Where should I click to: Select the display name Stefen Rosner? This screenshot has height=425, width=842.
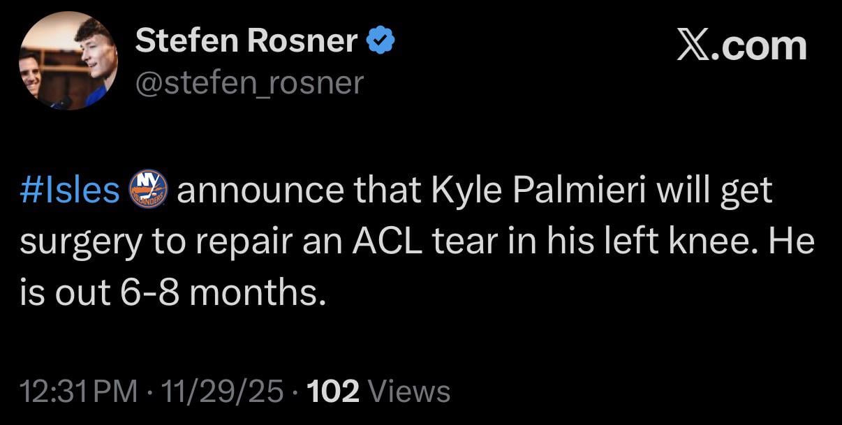pyautogui.click(x=246, y=39)
